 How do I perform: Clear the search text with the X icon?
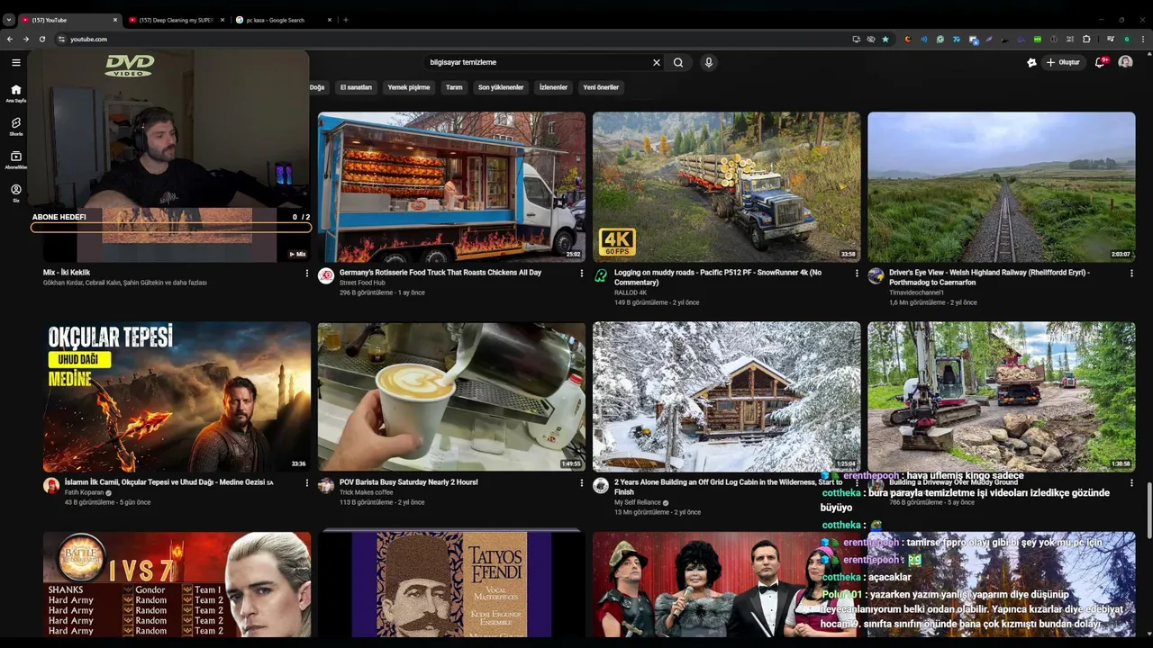click(656, 62)
